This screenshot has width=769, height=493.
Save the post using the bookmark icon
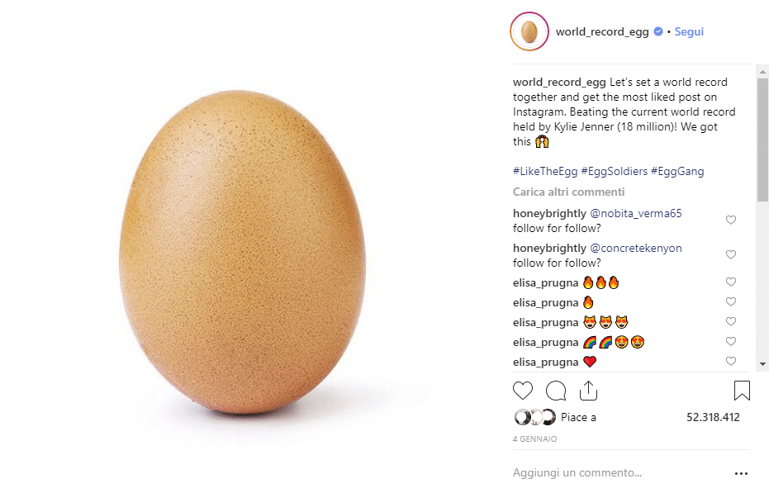tap(741, 390)
